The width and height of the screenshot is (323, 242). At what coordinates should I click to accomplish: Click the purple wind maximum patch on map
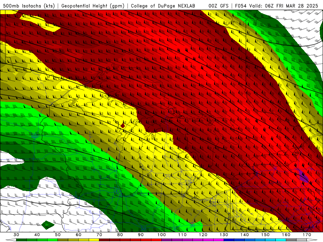point(304,177)
